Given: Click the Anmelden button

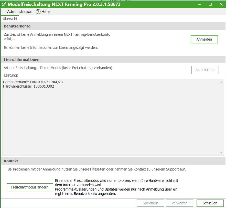Looking at the screenshot, I should point(204,39).
